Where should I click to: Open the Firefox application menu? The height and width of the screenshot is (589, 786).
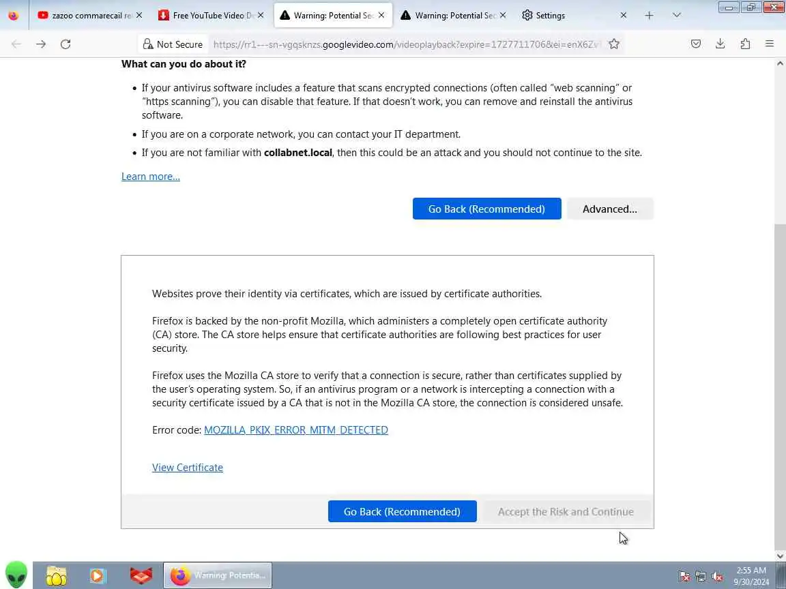click(x=770, y=44)
